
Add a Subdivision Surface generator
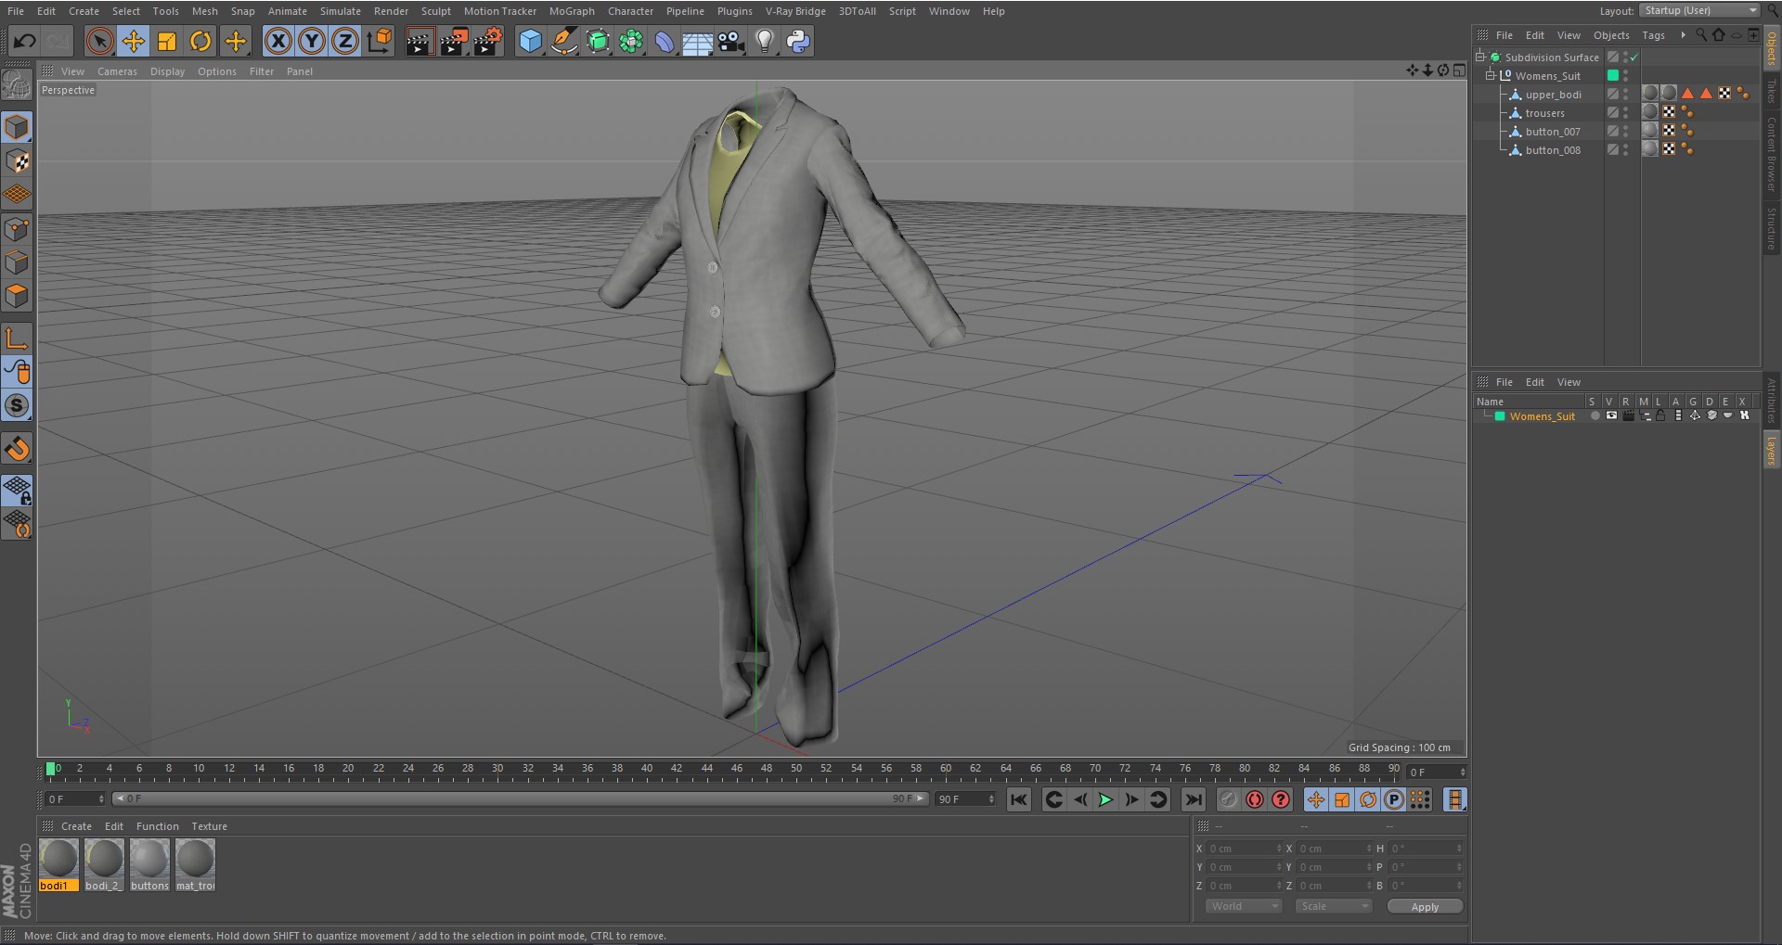pos(598,41)
